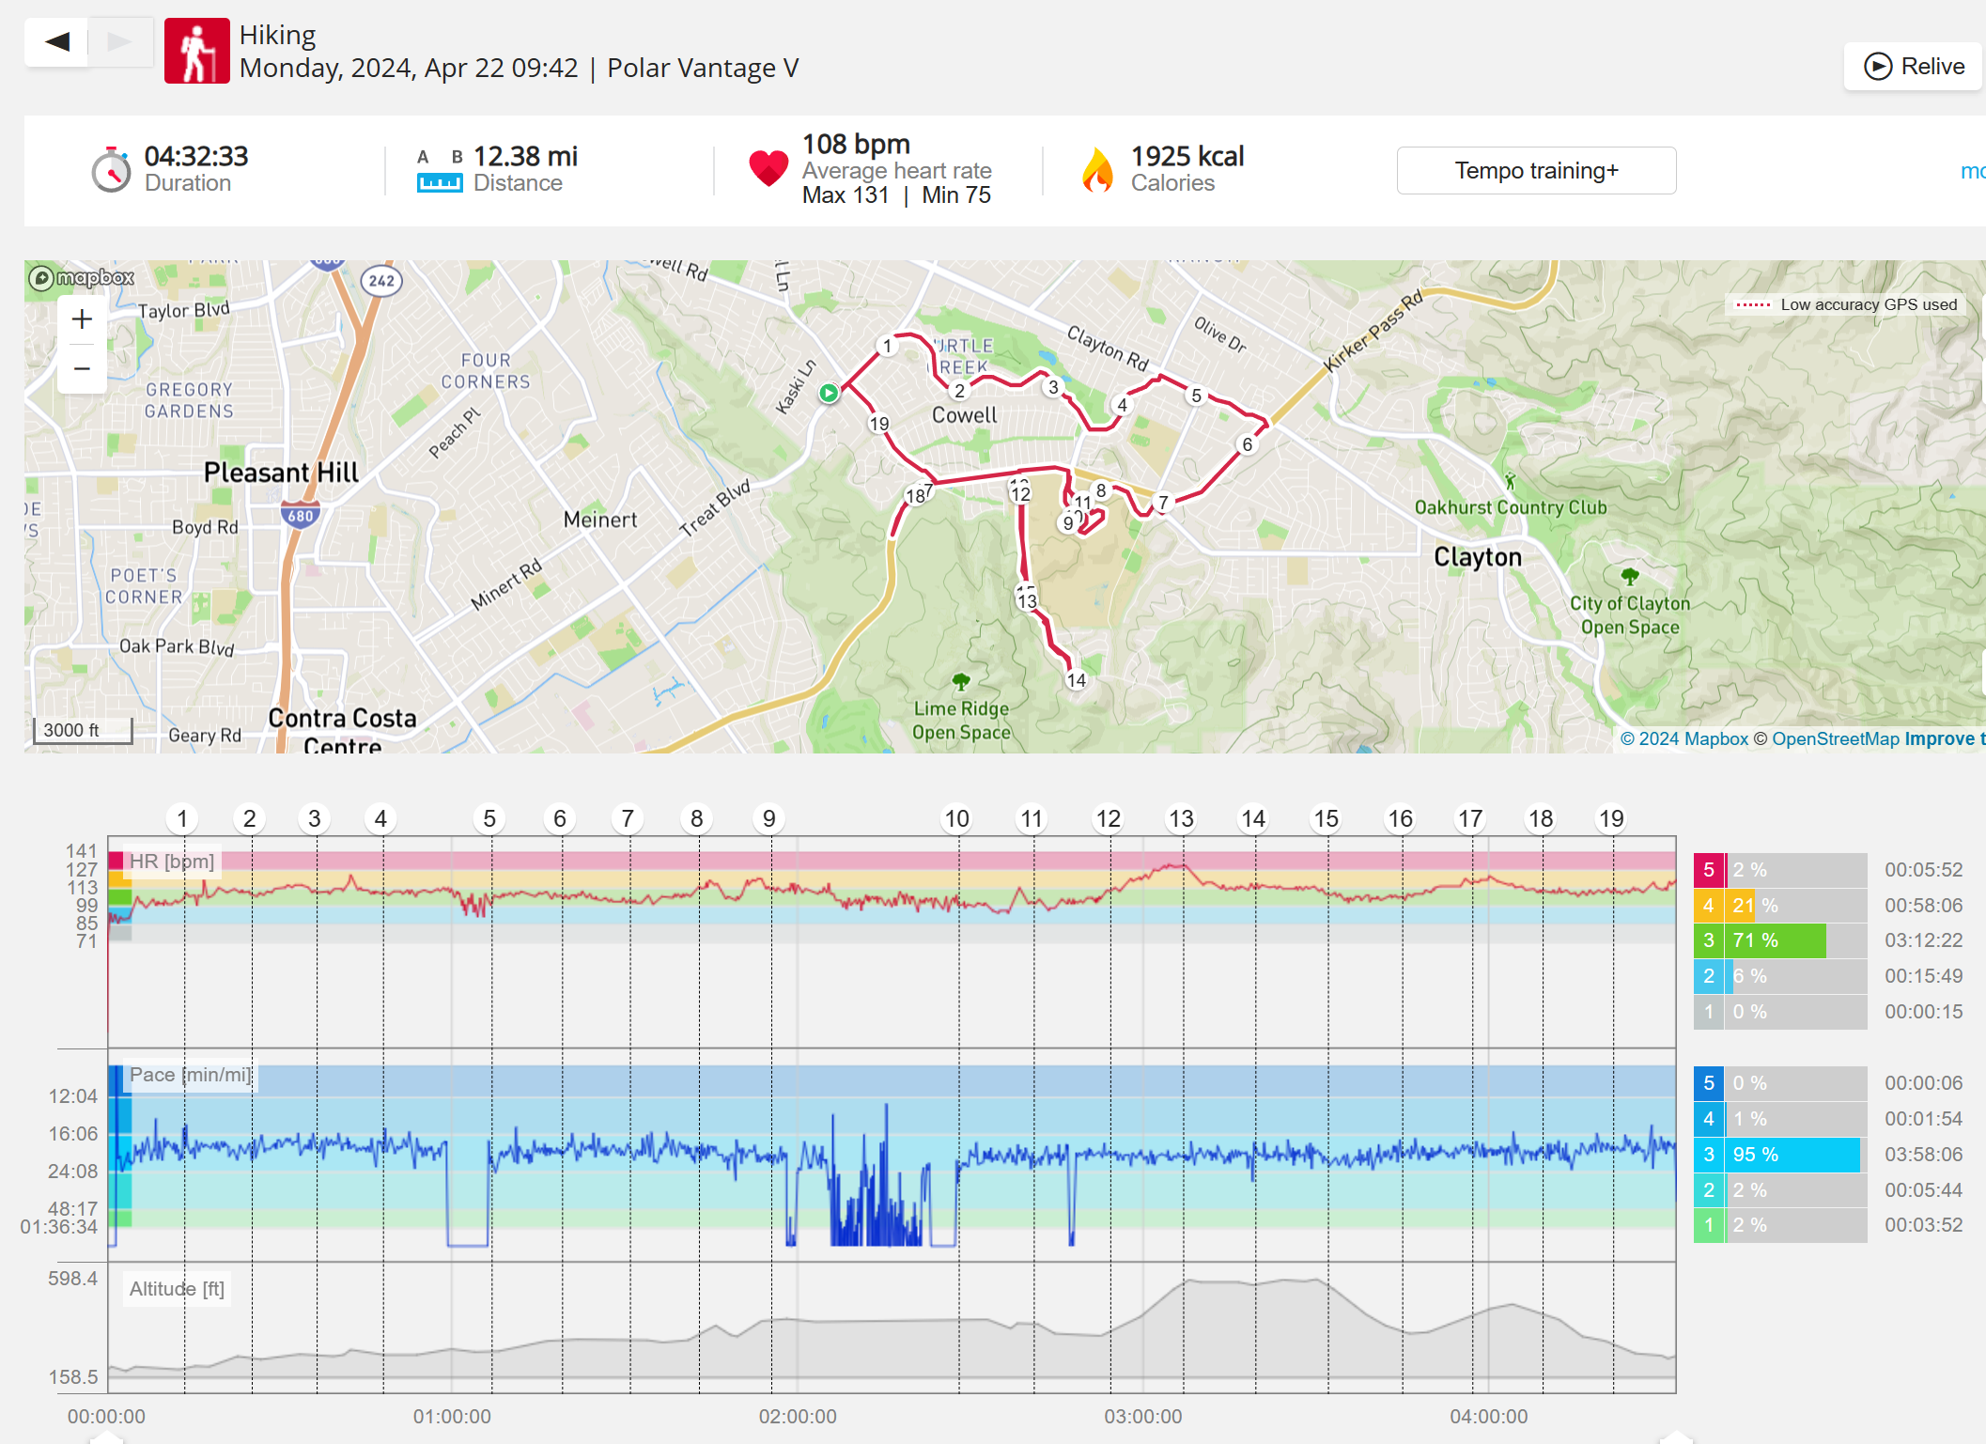Click the Mapbox logo

point(82,278)
